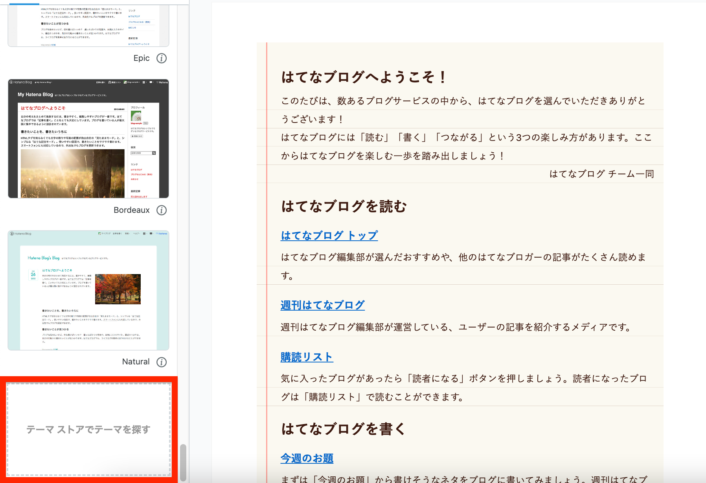Open info icon next to Epic theme
The image size is (706, 483).
pos(162,58)
